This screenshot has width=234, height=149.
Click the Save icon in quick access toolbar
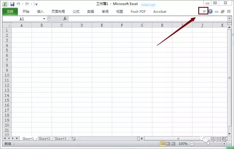[12, 4]
